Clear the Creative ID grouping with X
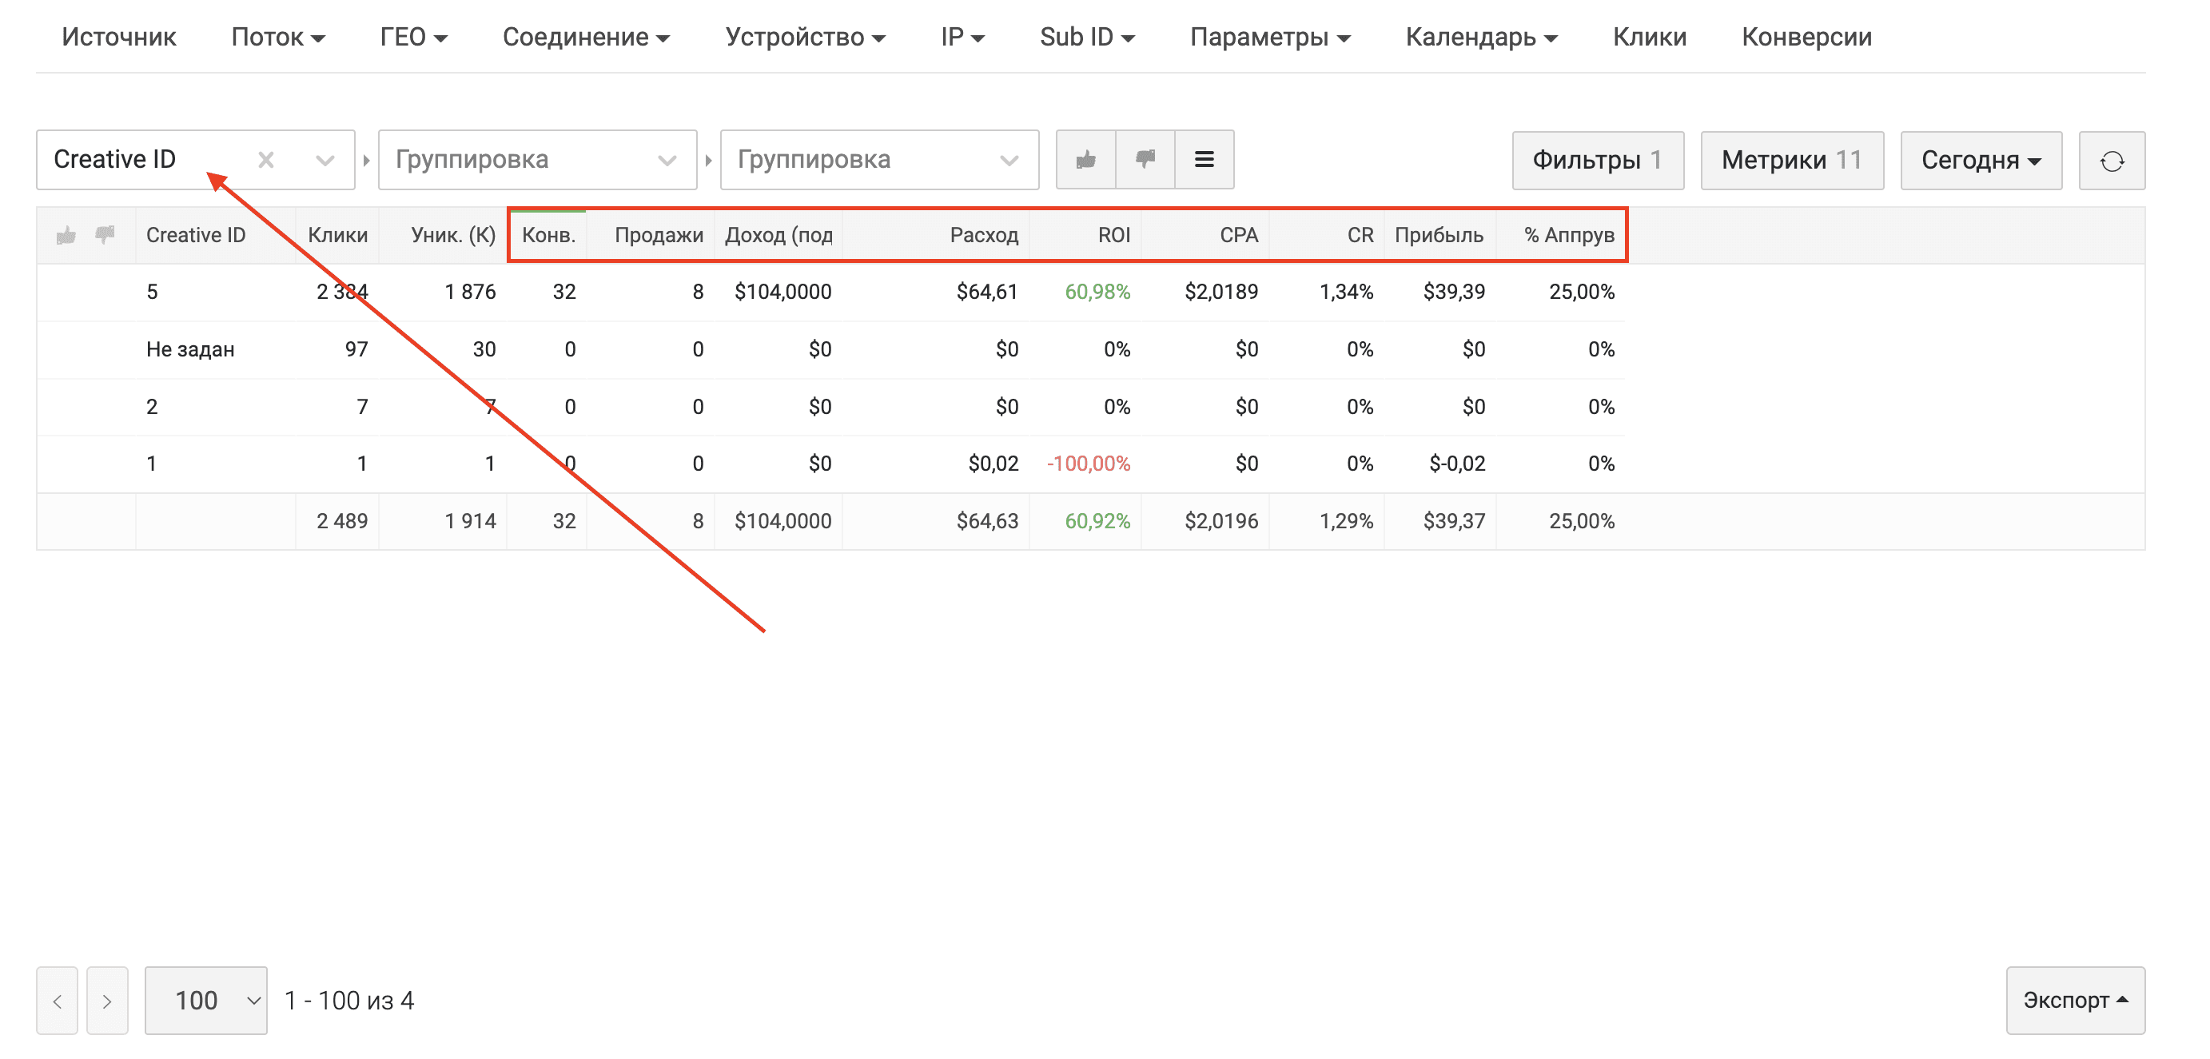This screenshot has height=1059, width=2210. click(266, 160)
